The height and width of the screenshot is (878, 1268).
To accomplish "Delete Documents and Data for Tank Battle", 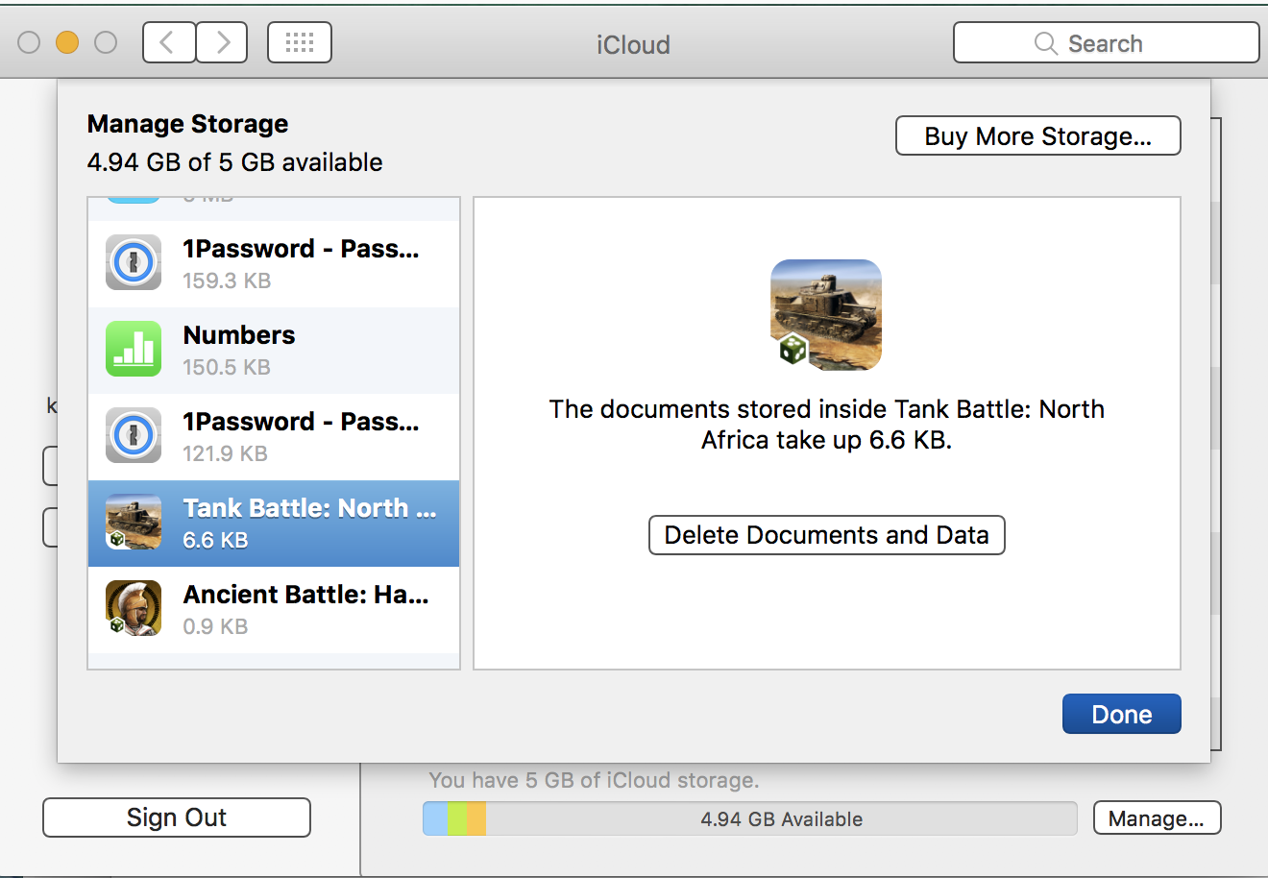I will 827,535.
